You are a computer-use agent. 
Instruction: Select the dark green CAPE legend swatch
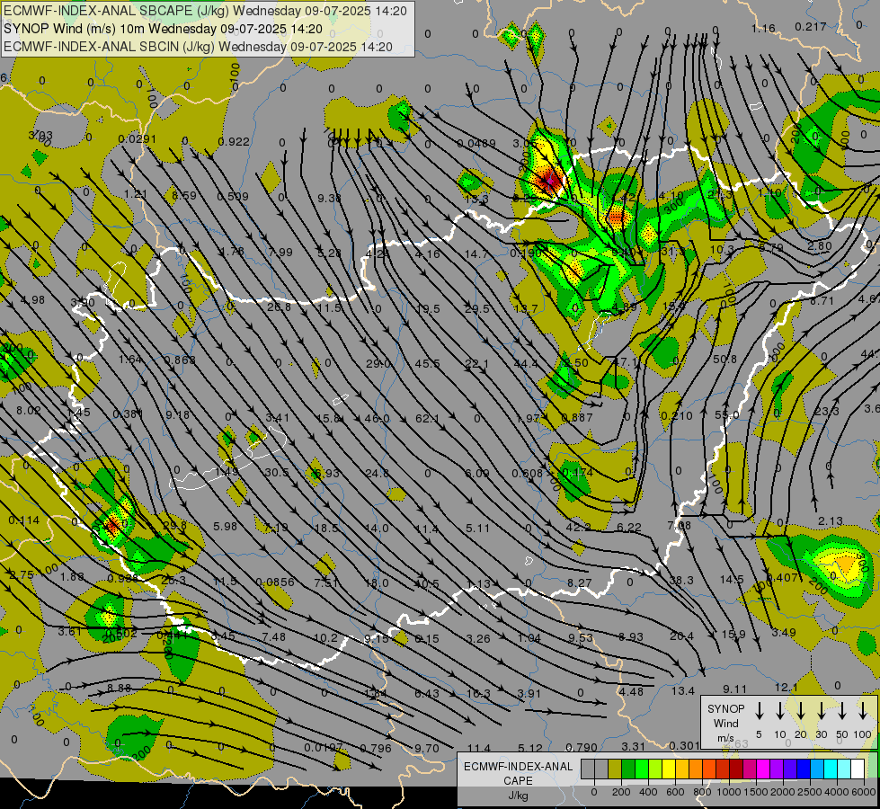628,769
